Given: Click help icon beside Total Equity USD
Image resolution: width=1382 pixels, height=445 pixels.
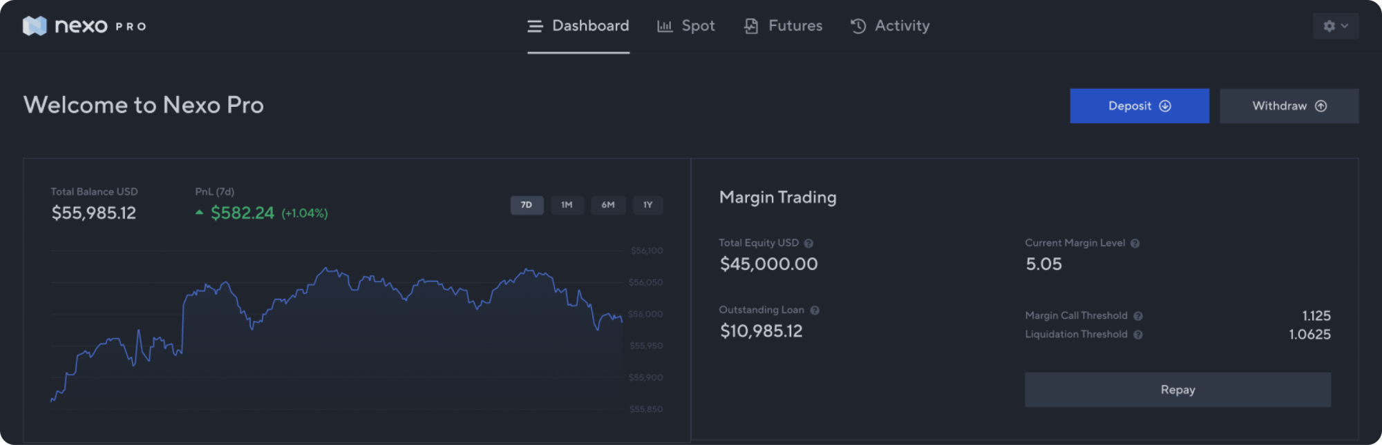Looking at the screenshot, I should [808, 244].
